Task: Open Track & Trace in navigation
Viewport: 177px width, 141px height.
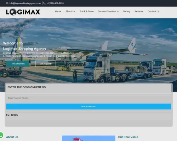Action: pos(87,11)
